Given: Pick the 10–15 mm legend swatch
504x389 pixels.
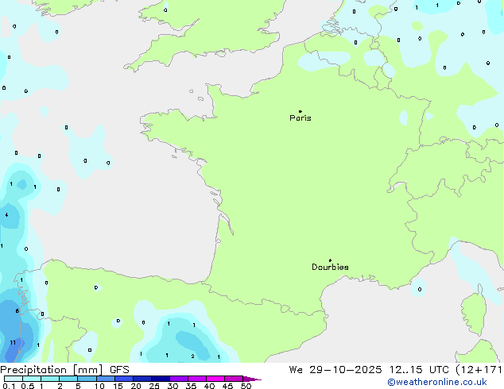Looking at the screenshot, I should click(105, 379).
